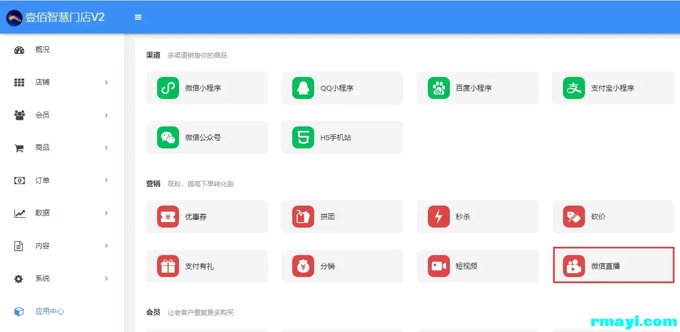Image resolution: width=680 pixels, height=332 pixels.
Task: Open the 微信公众号 card
Action: click(x=207, y=137)
